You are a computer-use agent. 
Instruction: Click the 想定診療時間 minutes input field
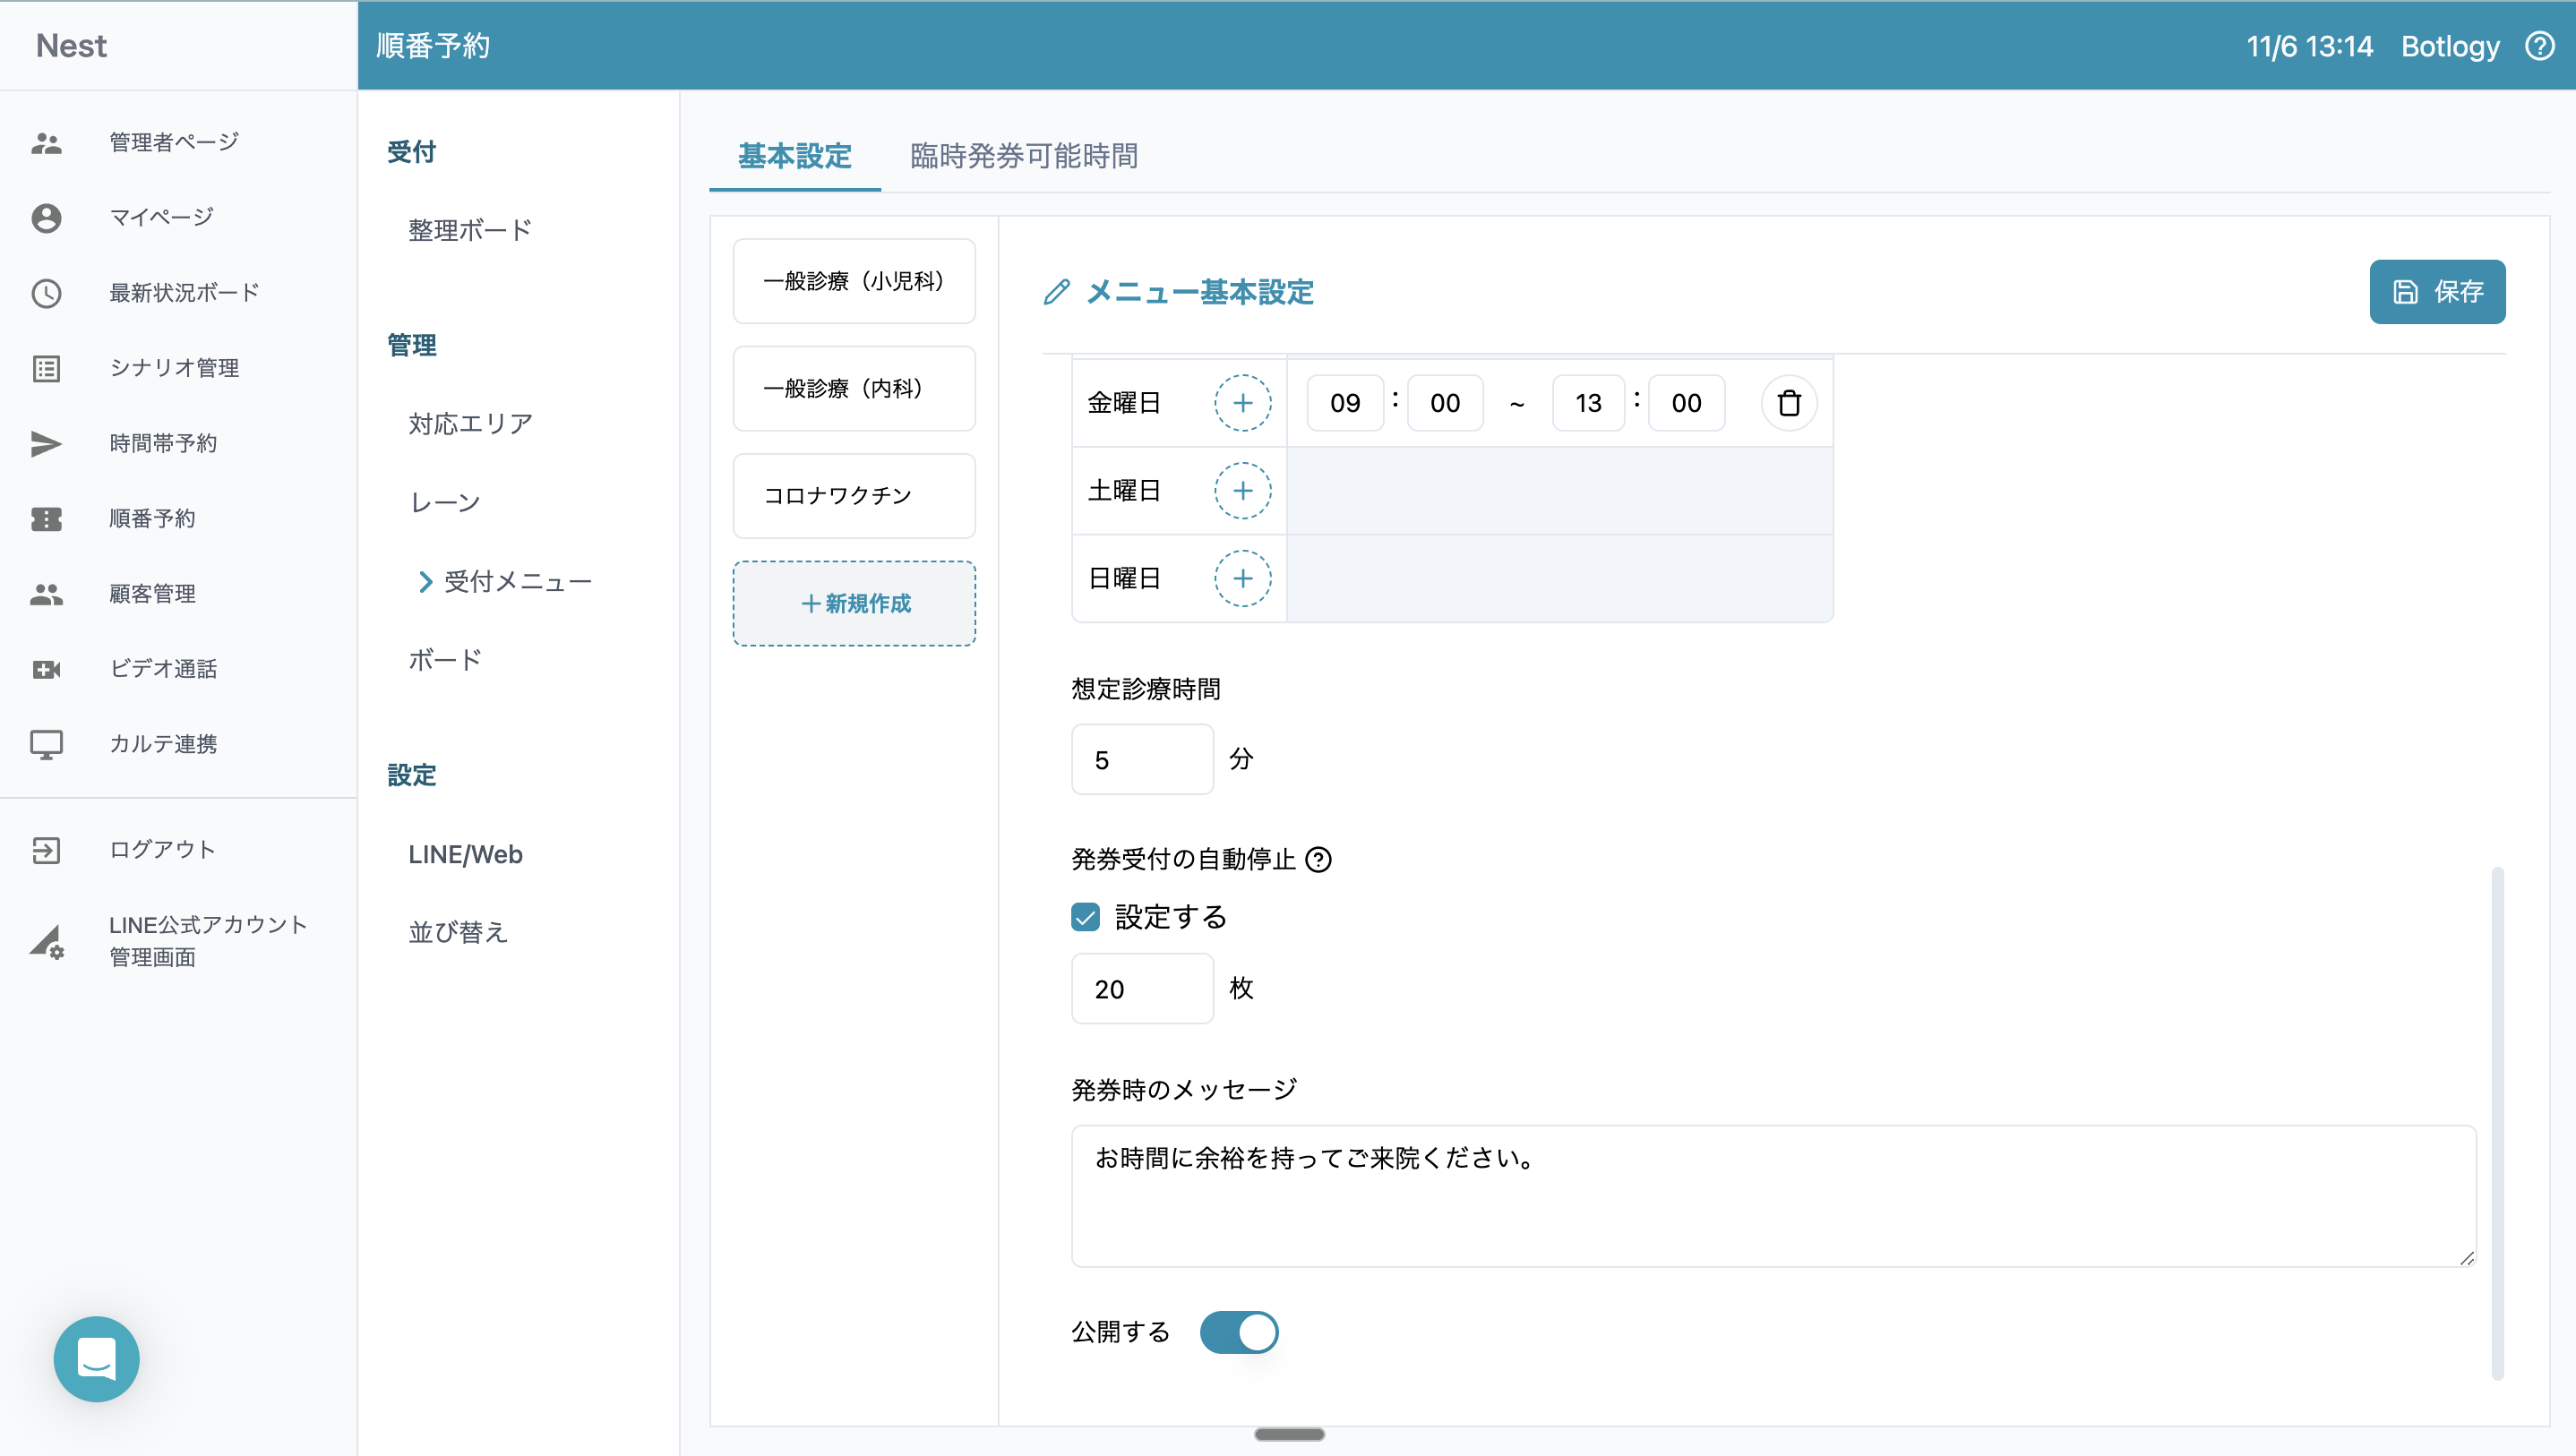[x=1141, y=760]
